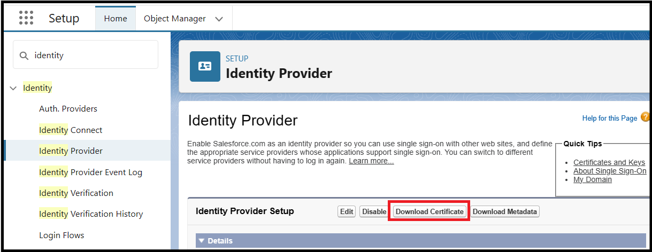Click the Edit button
The image size is (652, 252).
347,211
